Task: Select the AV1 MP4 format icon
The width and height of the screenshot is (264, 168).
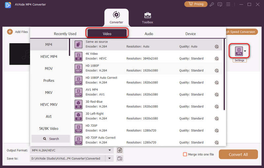Action: 79,92
